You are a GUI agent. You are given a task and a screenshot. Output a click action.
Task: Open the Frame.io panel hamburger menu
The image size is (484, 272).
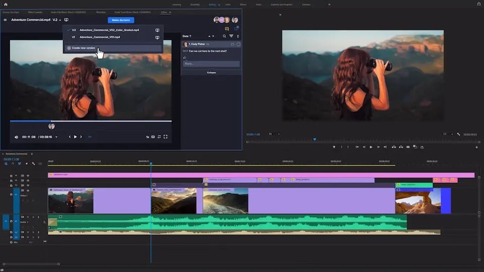coord(6,20)
